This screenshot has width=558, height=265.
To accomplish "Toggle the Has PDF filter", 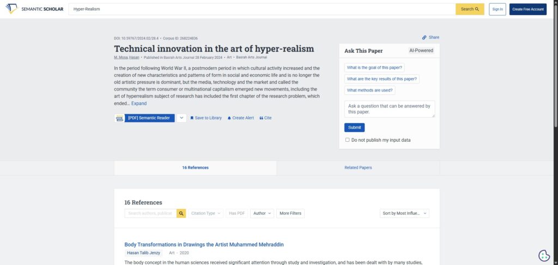I will 237,213.
